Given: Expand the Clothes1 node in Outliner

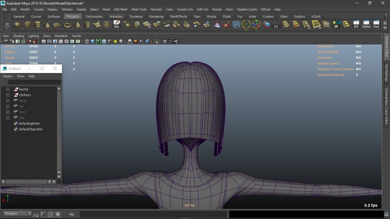Looking at the screenshot, I should pos(8,95).
